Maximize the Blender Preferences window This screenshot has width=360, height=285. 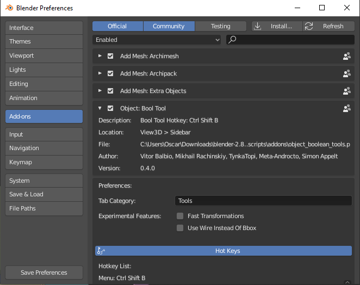pyautogui.click(x=322, y=8)
